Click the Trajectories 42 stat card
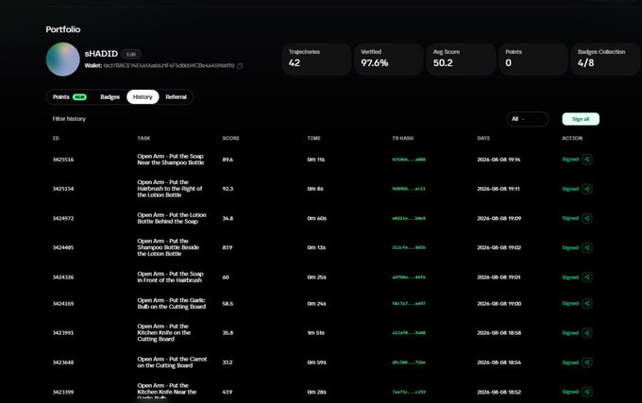 coord(316,59)
